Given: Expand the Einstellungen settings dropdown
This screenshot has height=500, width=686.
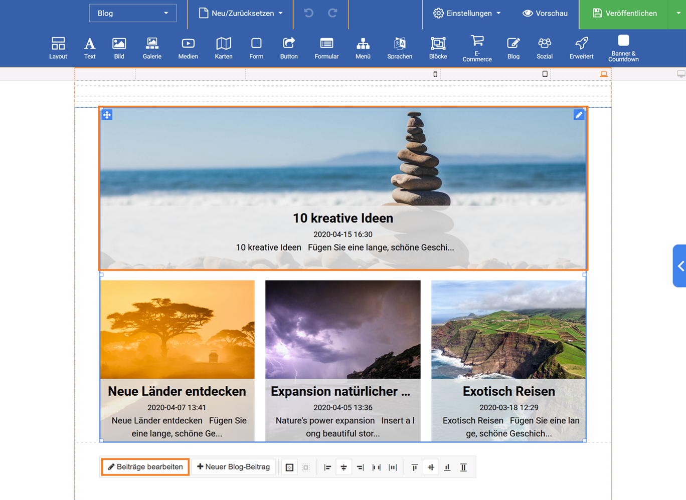Looking at the screenshot, I should pyautogui.click(x=467, y=13).
